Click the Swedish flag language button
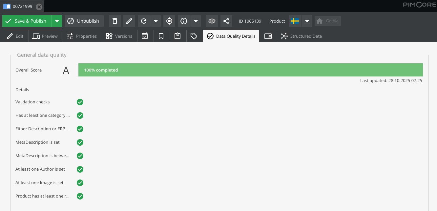 (x=295, y=21)
